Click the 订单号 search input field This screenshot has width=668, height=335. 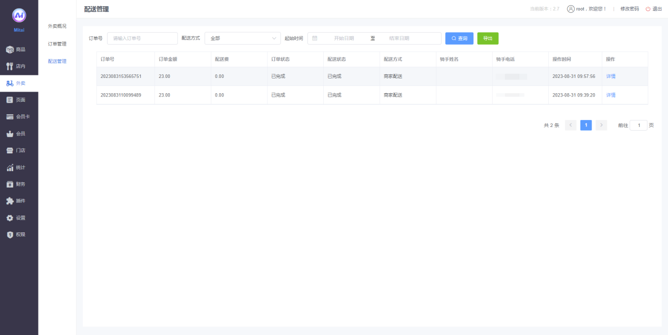click(x=142, y=38)
